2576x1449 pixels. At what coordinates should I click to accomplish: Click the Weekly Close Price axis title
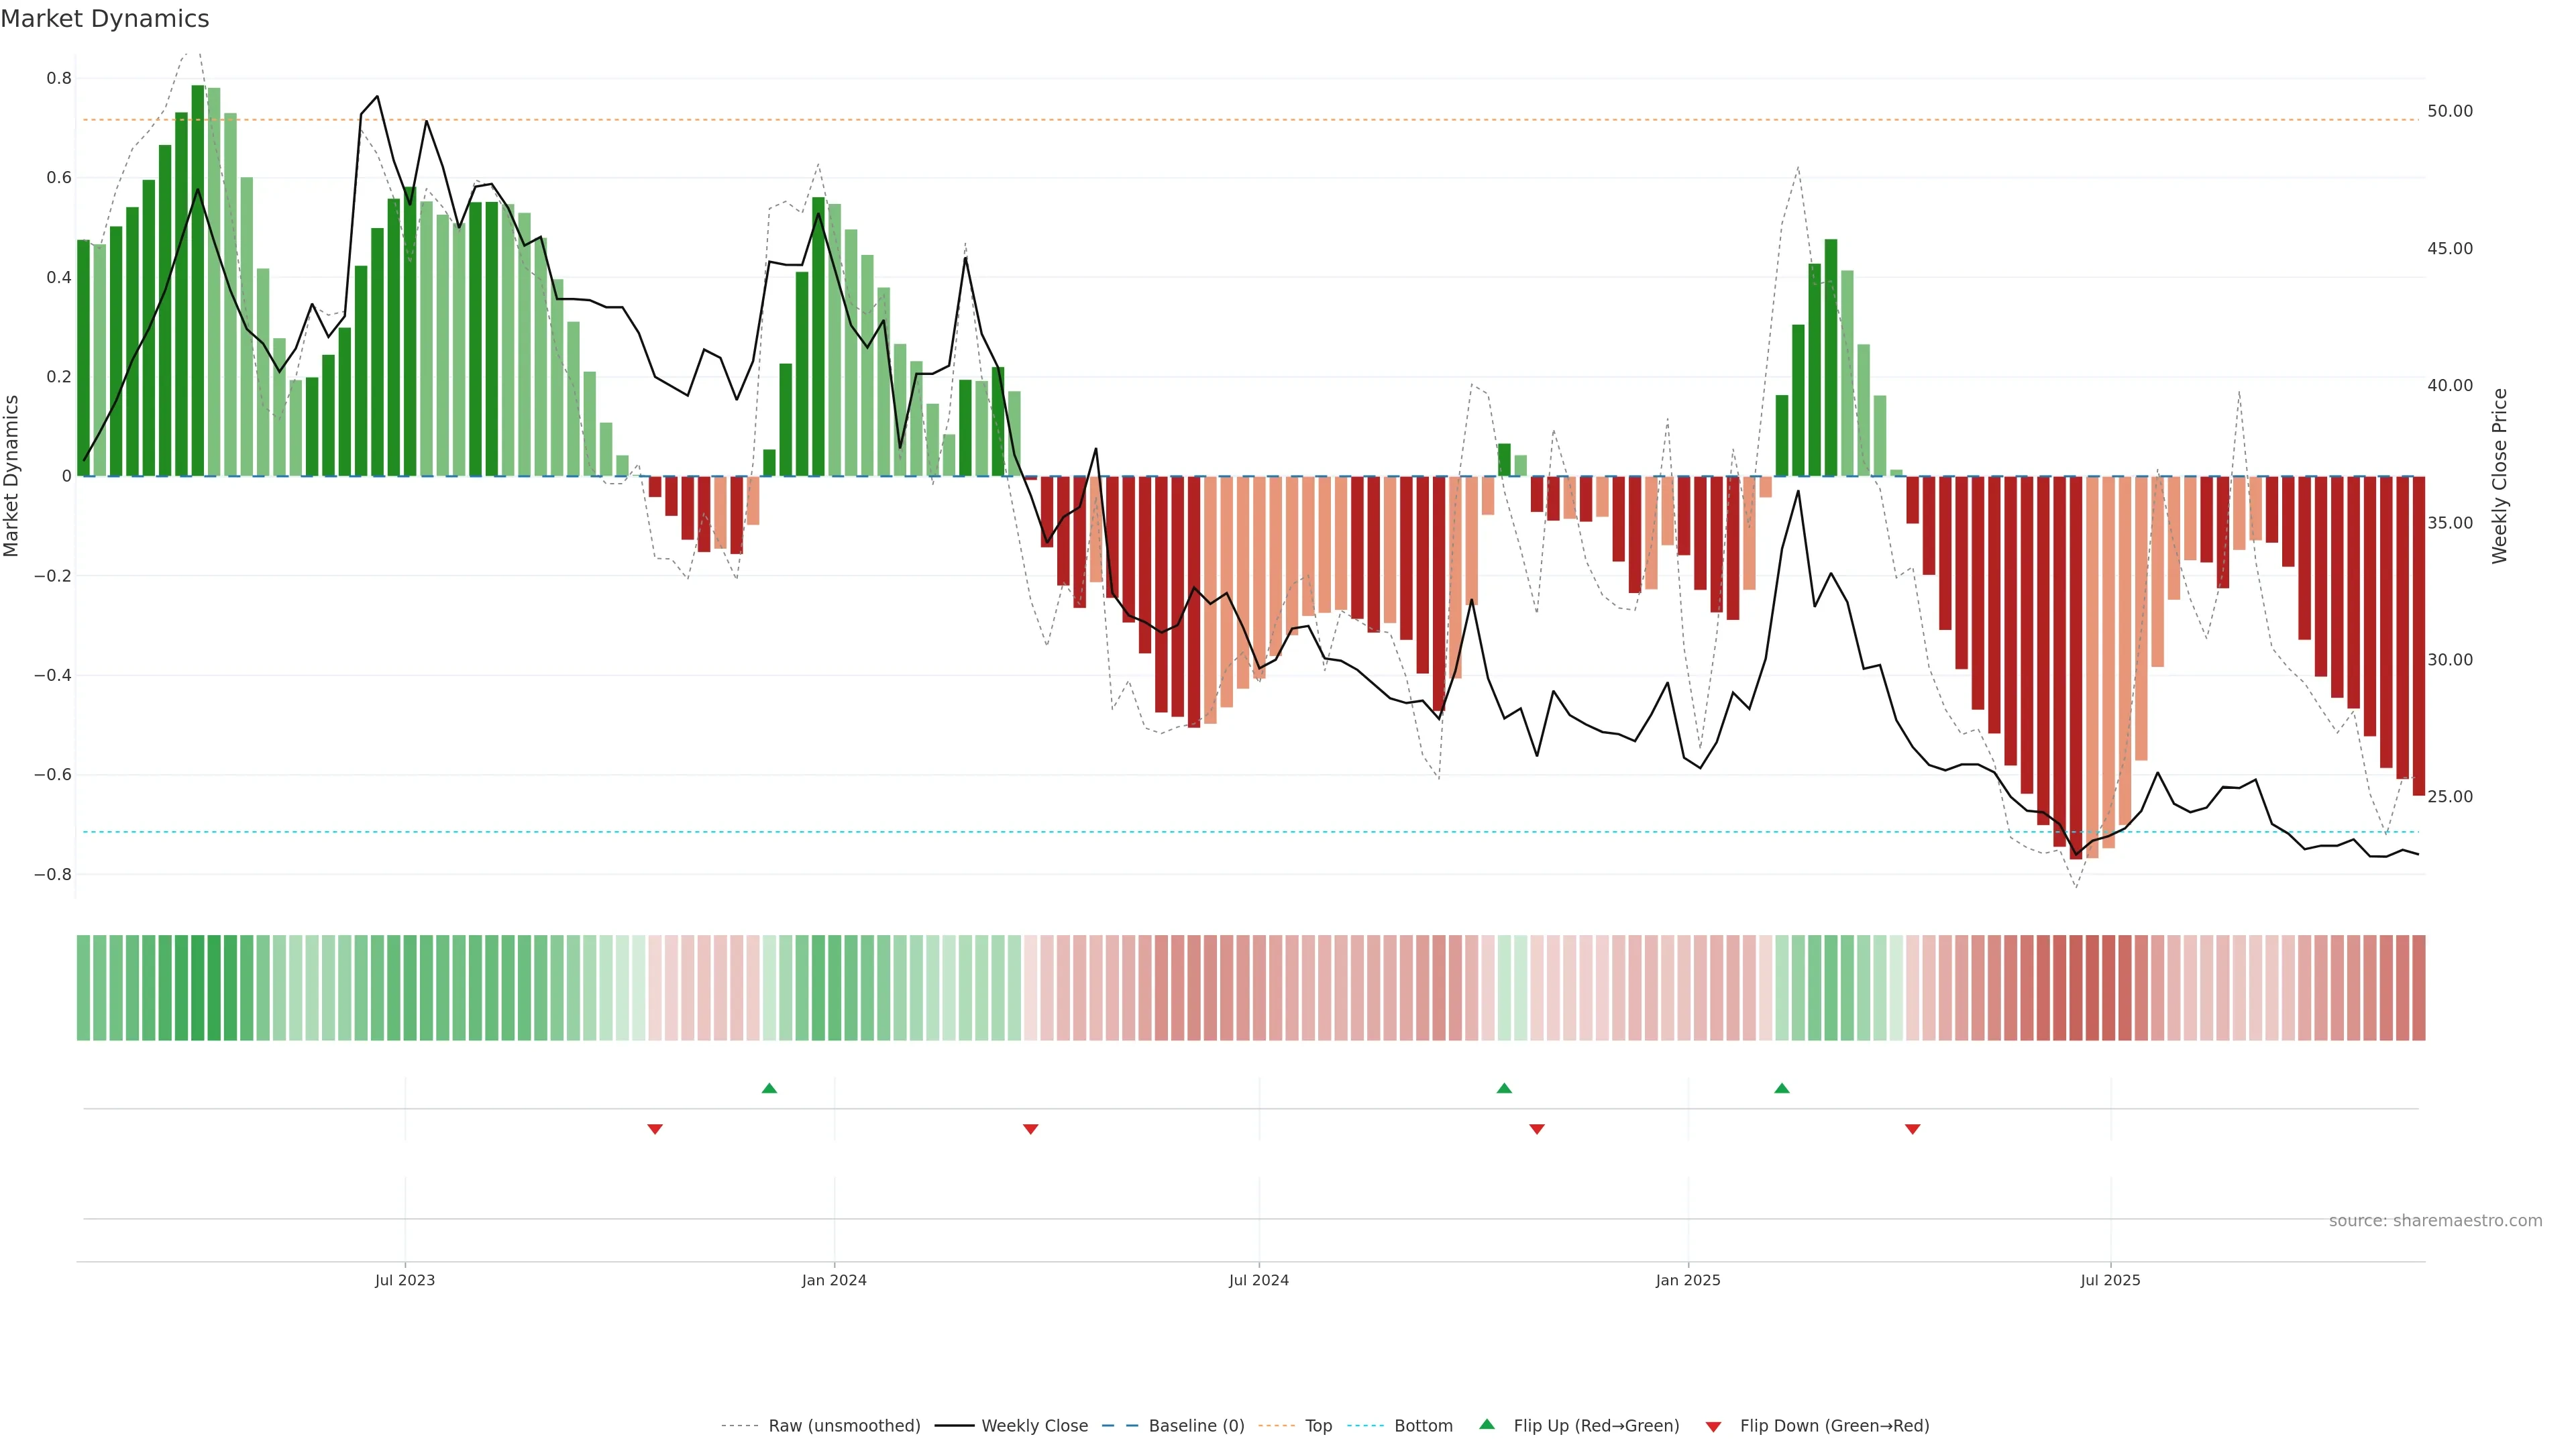coord(2500,476)
